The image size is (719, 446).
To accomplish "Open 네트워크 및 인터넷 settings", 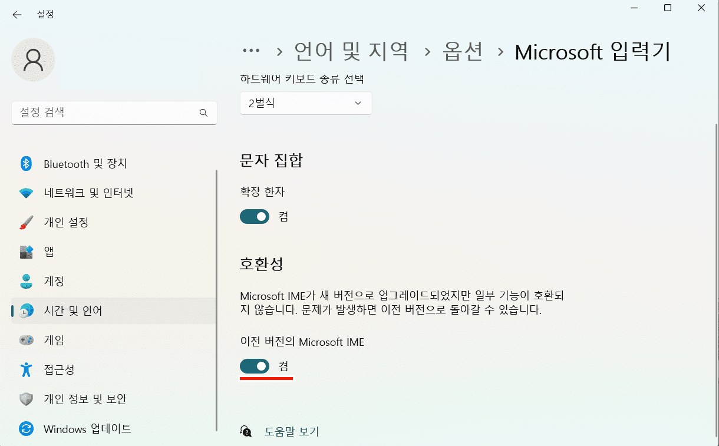I will pyautogui.click(x=114, y=193).
